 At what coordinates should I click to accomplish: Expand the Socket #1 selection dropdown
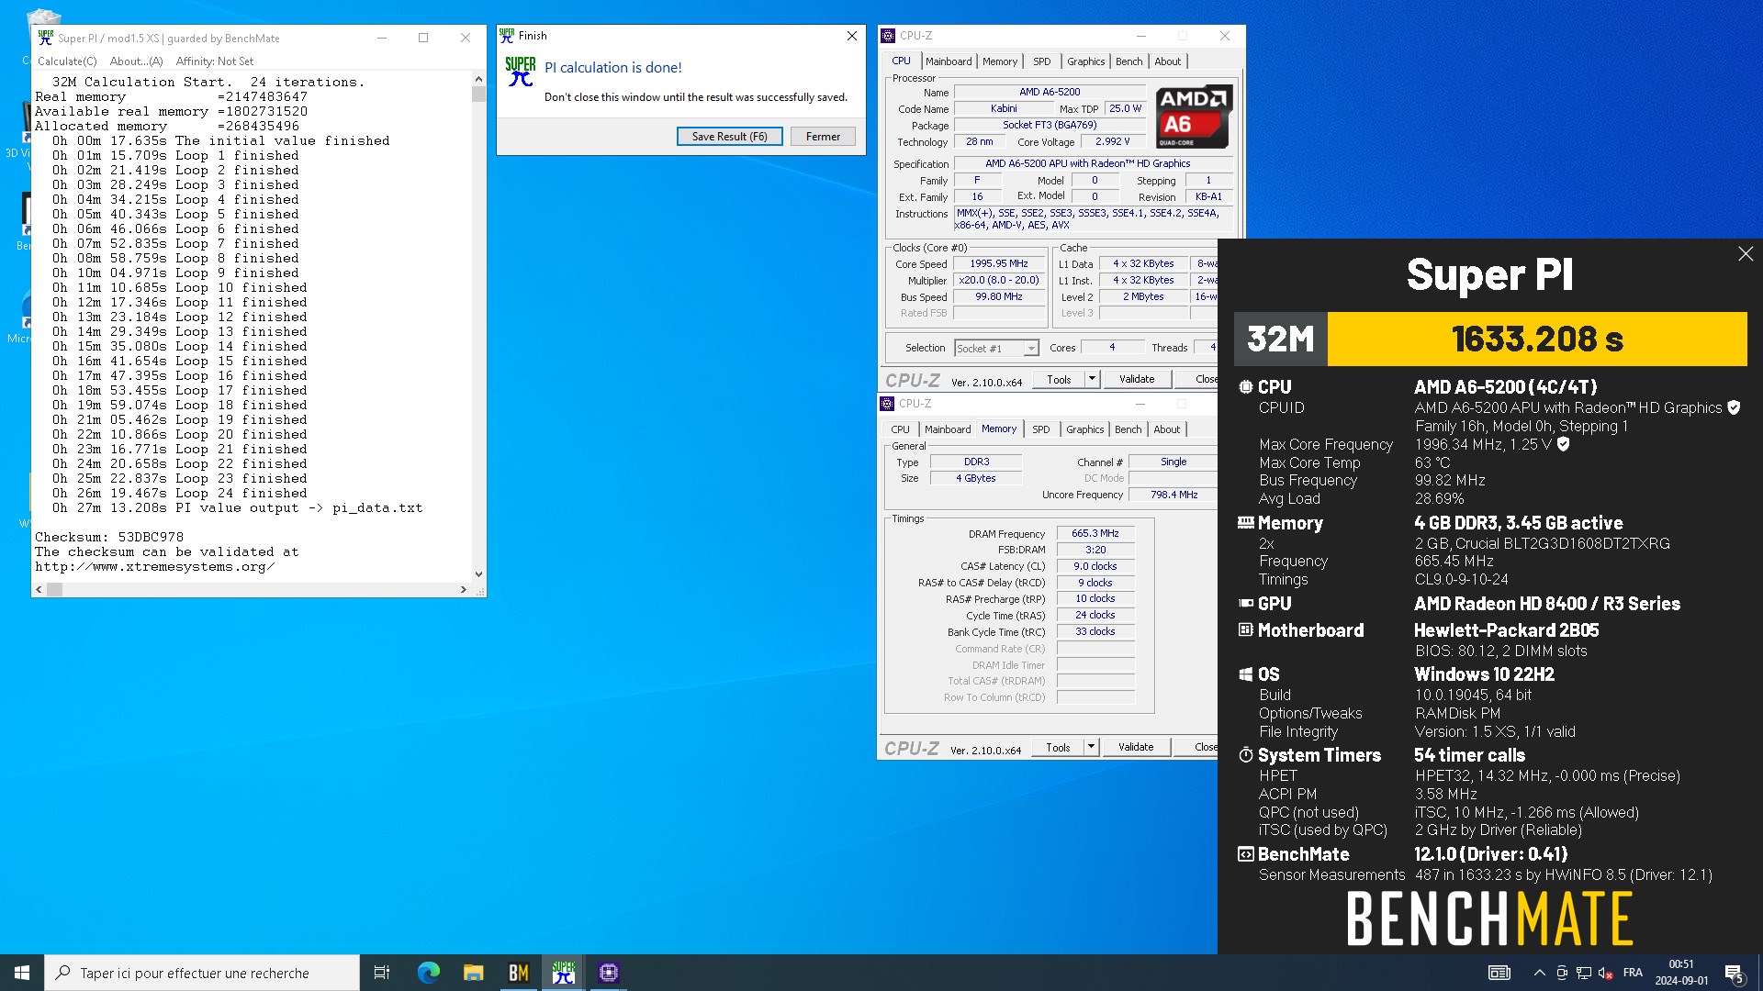pos(1031,349)
